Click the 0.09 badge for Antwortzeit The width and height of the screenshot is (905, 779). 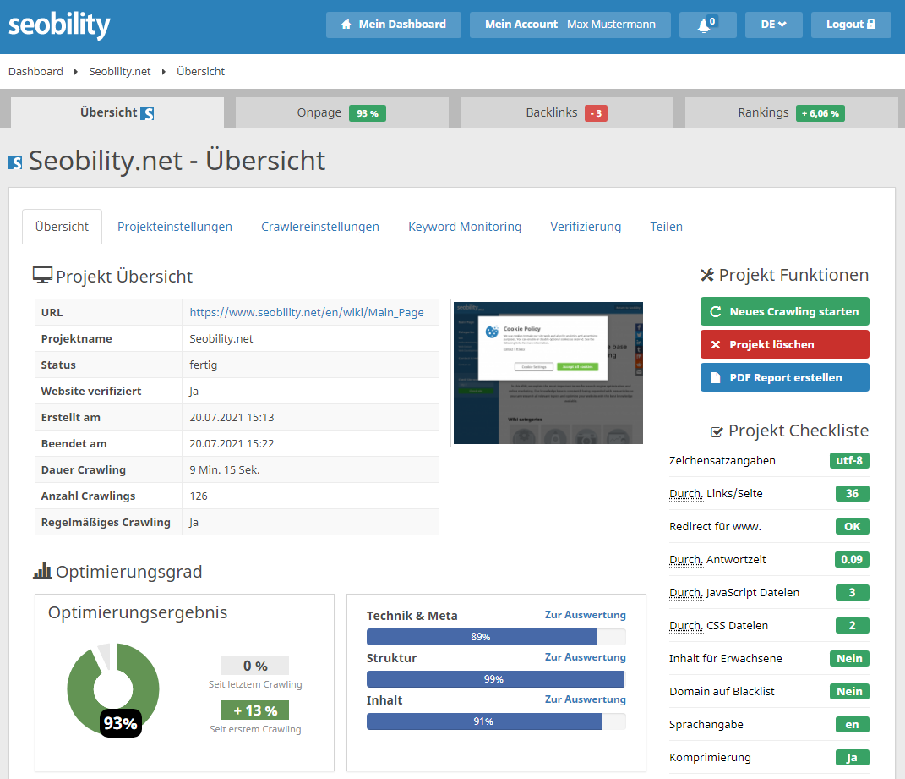(851, 559)
